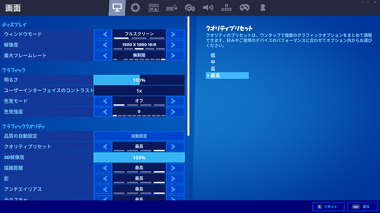380x213 pixels.
Task: Click the 無制限 frame rate value
Action: point(139,55)
